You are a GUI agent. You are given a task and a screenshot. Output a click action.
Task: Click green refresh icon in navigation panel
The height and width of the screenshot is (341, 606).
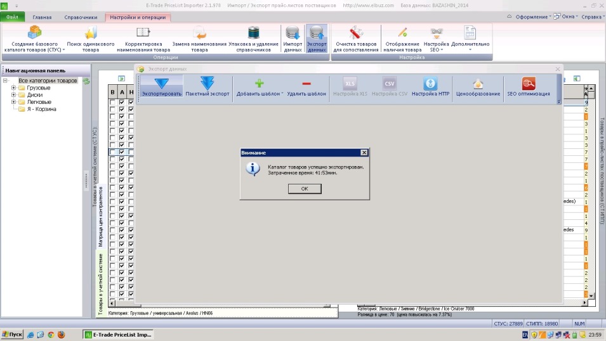pos(86,81)
